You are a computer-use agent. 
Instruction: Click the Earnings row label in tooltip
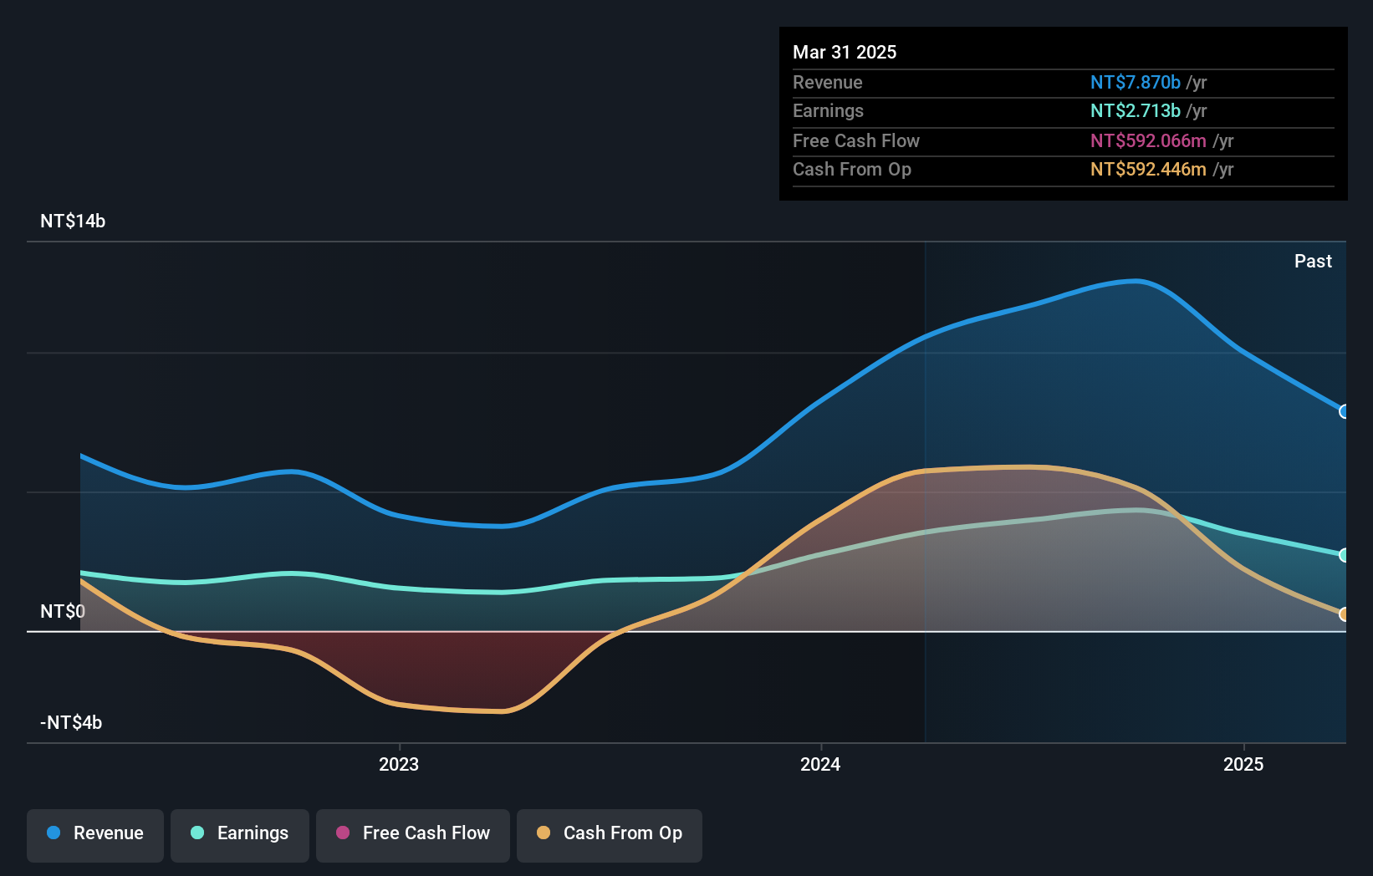828,110
